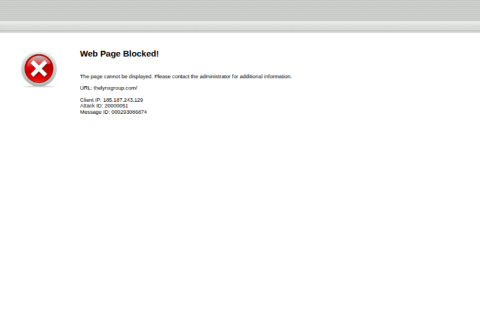Viewport: 480px width, 320px height.
Task: Click the gray striped header banner
Action: coord(240,11)
